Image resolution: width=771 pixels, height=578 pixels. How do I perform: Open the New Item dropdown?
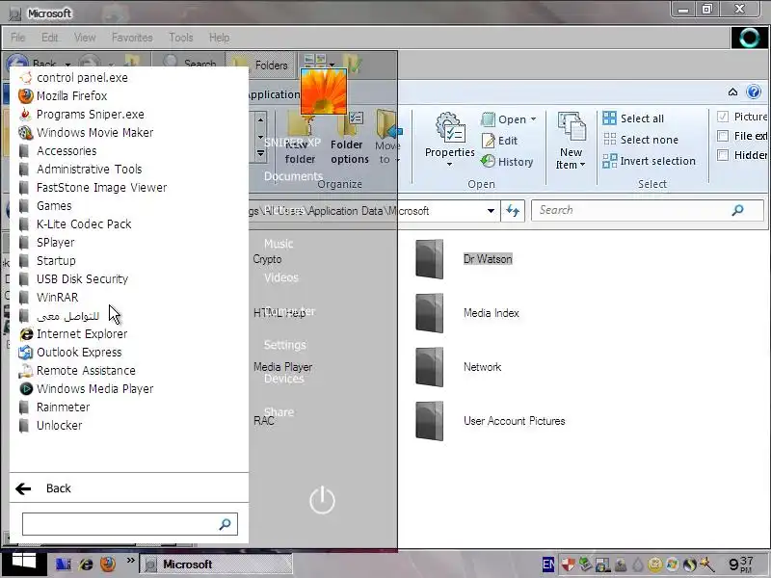(x=571, y=141)
